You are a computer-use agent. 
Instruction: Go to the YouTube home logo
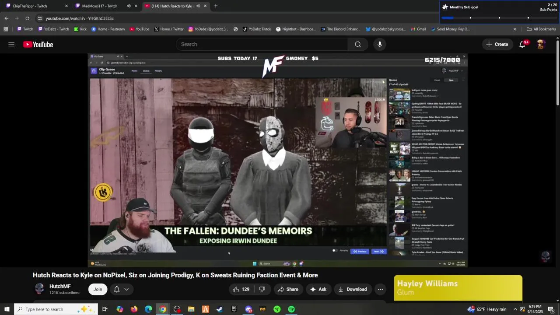click(x=38, y=44)
